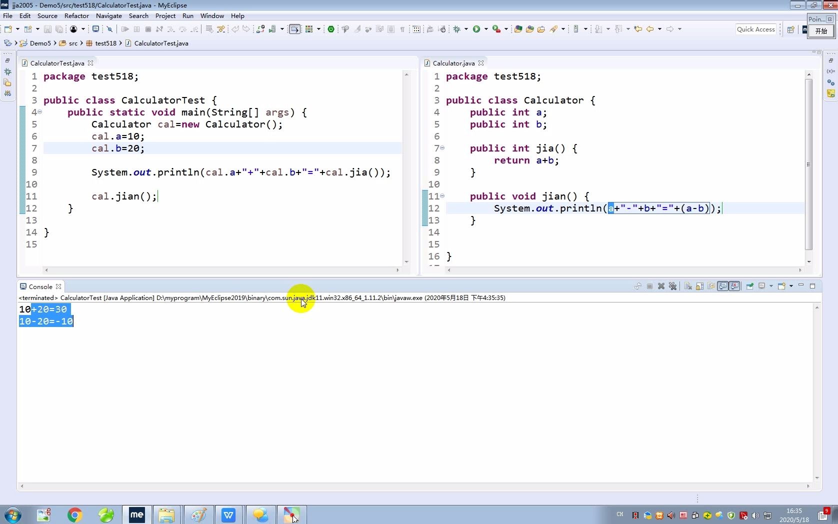The image size is (838, 524).
Task: Click Remove All Terminated Launches icon
Action: [x=672, y=286]
